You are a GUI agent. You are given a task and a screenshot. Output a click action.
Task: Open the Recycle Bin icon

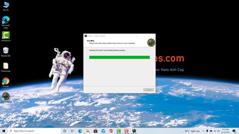click(6, 52)
